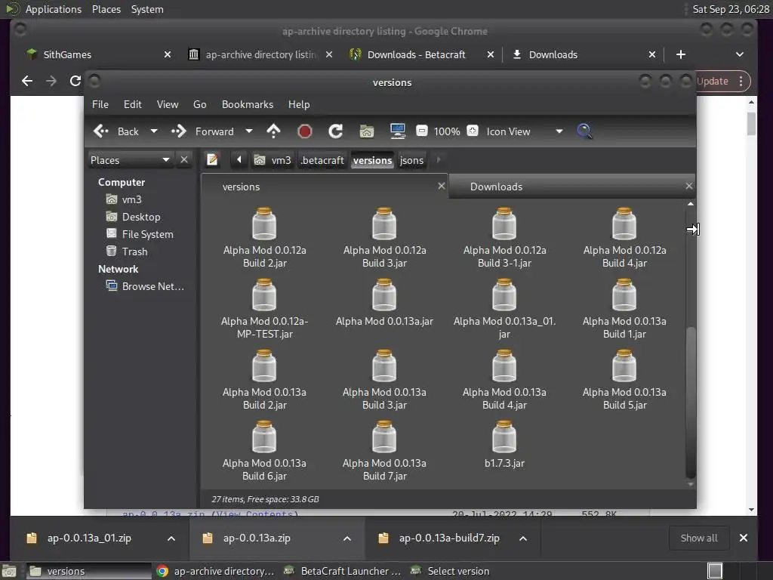Open BetaCraft Launcher from the taskbar
This screenshot has width=773, height=580.
(x=343, y=571)
